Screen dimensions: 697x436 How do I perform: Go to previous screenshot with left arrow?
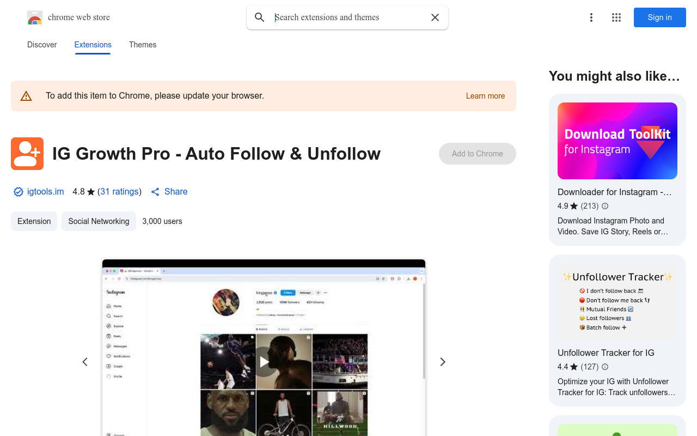(x=85, y=362)
